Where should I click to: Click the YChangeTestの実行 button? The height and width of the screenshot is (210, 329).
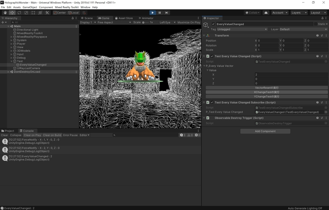click(x=267, y=97)
